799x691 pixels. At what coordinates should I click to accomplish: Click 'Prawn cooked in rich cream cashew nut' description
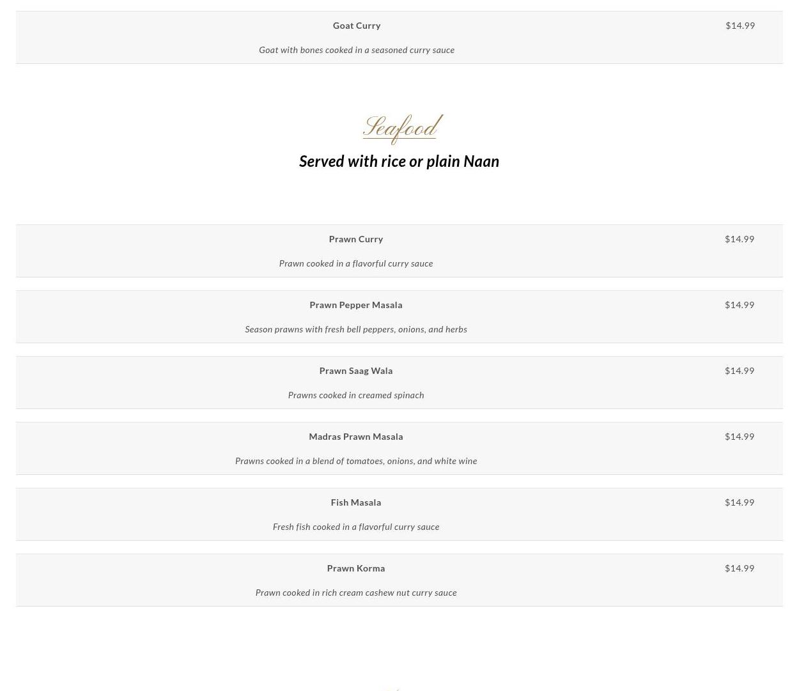[356, 593]
